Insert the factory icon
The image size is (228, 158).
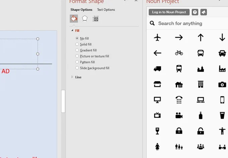coord(222,69)
